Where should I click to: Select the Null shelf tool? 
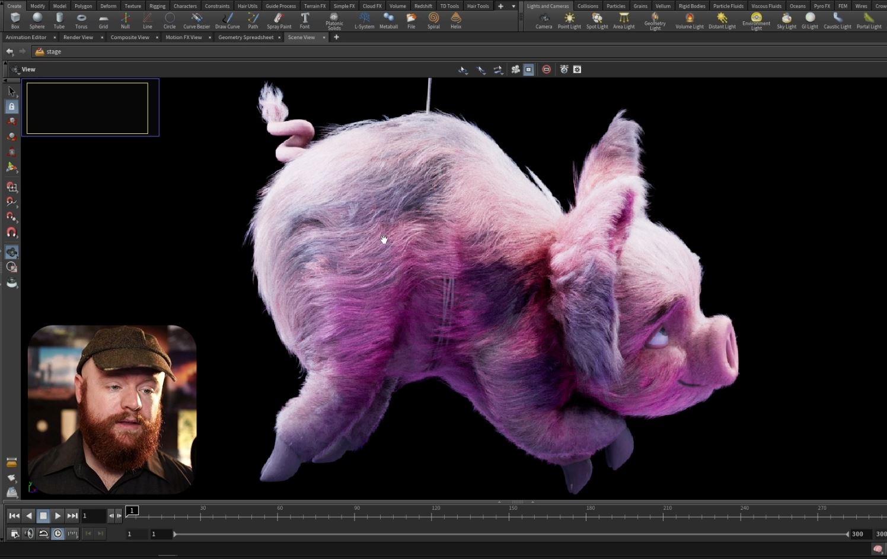click(125, 21)
